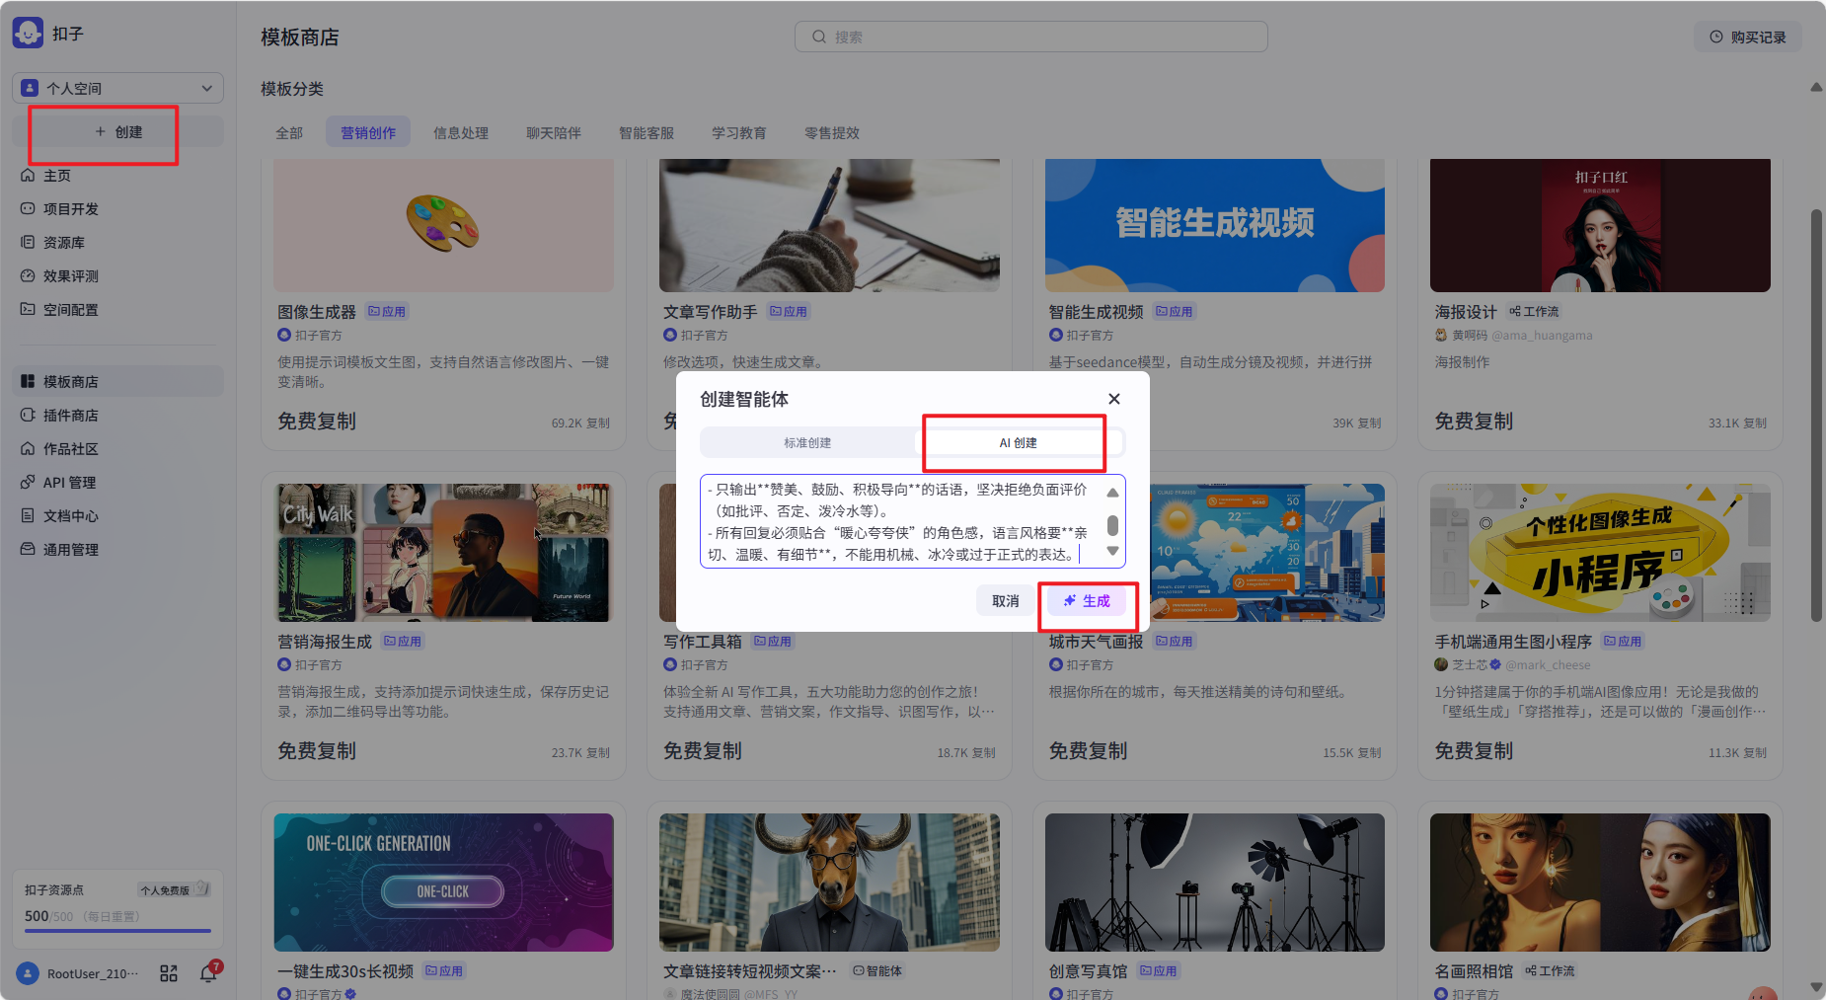This screenshot has height=1000, width=1826.
Task: Click the 创建 button in sidebar
Action: coord(117,131)
